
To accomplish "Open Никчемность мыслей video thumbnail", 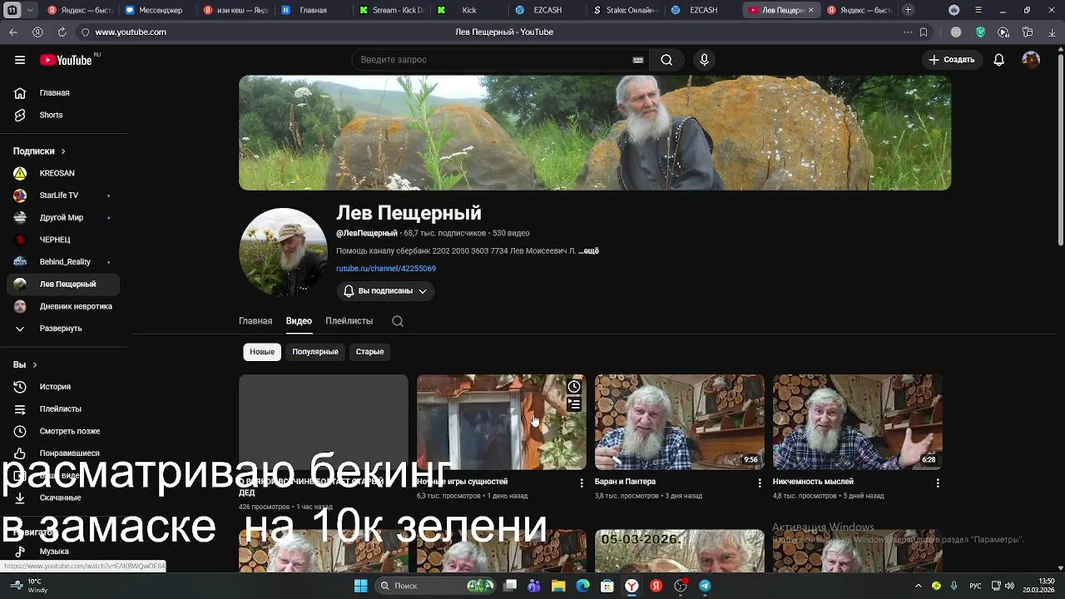I will point(858,422).
